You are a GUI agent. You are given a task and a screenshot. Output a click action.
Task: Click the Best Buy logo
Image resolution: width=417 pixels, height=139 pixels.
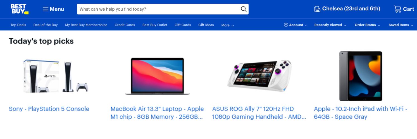[x=20, y=9]
